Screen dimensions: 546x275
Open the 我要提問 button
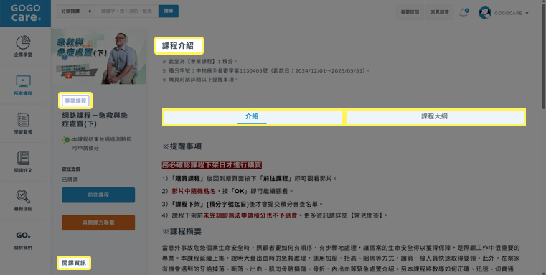click(x=410, y=12)
